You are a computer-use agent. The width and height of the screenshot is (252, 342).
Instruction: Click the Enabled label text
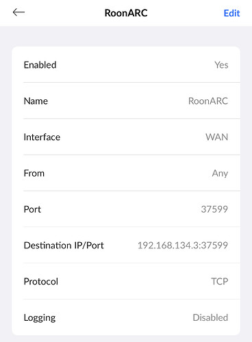[x=40, y=65]
